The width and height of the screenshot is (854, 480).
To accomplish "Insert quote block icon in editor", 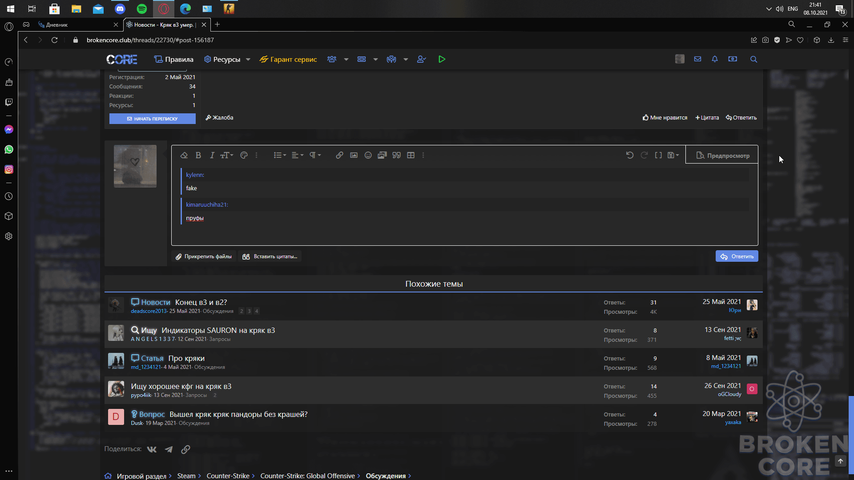I will pos(396,155).
